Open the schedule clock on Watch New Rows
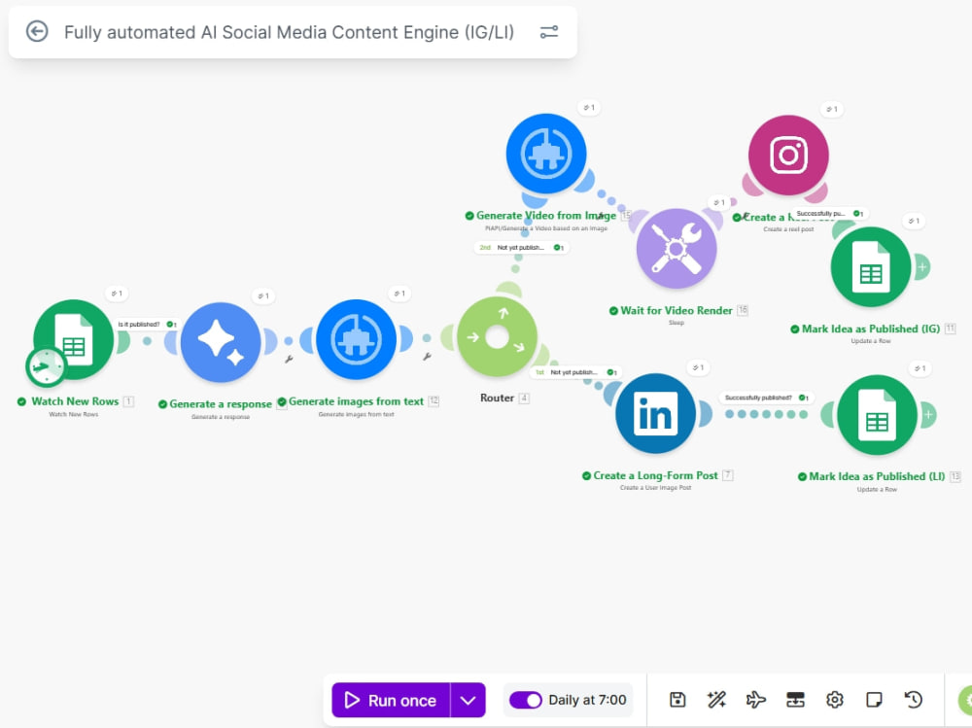The width and height of the screenshot is (972, 728). coord(46,366)
